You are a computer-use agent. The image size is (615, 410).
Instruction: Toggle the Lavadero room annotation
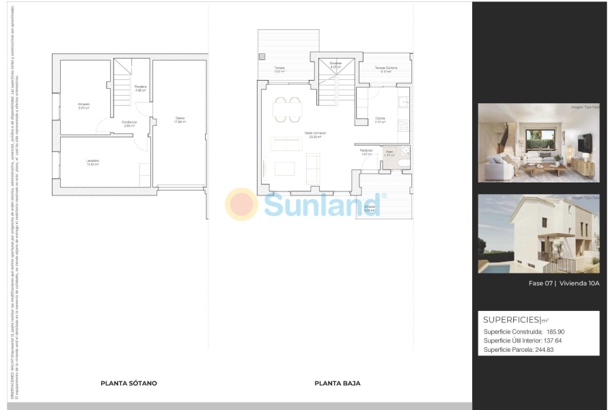(93, 161)
